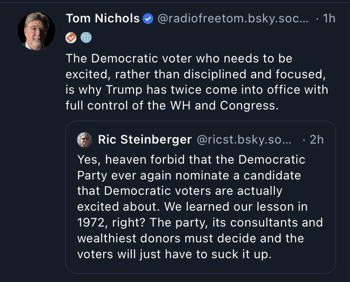The height and width of the screenshot is (282, 350).
Task: Click the 2h quoted post timestamp
Action: tap(316, 139)
